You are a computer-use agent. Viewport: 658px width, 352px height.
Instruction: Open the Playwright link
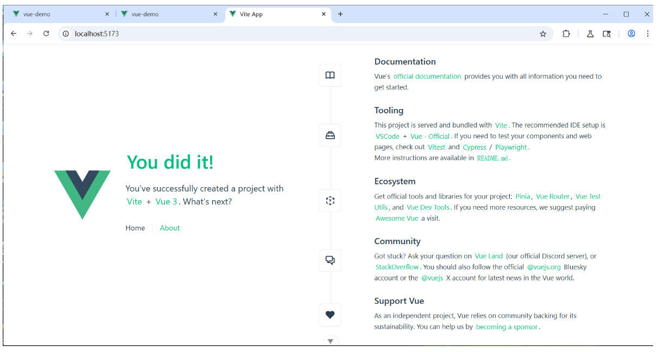click(x=511, y=147)
